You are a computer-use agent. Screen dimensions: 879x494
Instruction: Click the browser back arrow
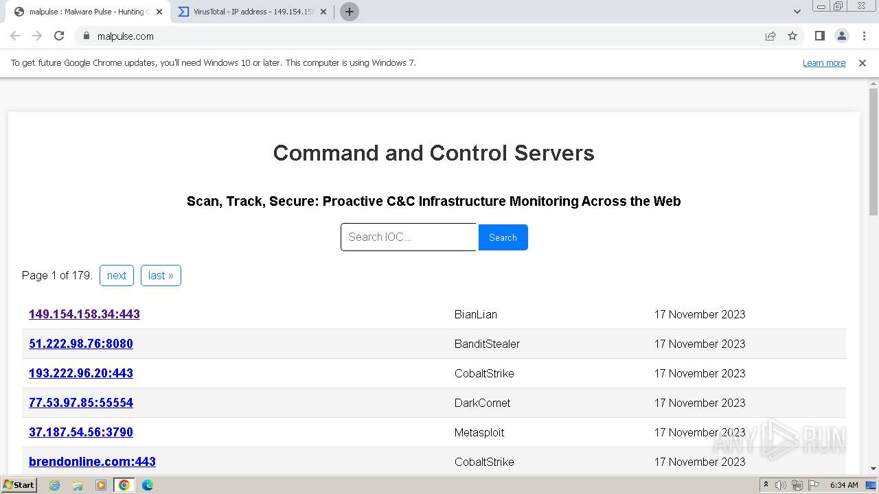(15, 36)
